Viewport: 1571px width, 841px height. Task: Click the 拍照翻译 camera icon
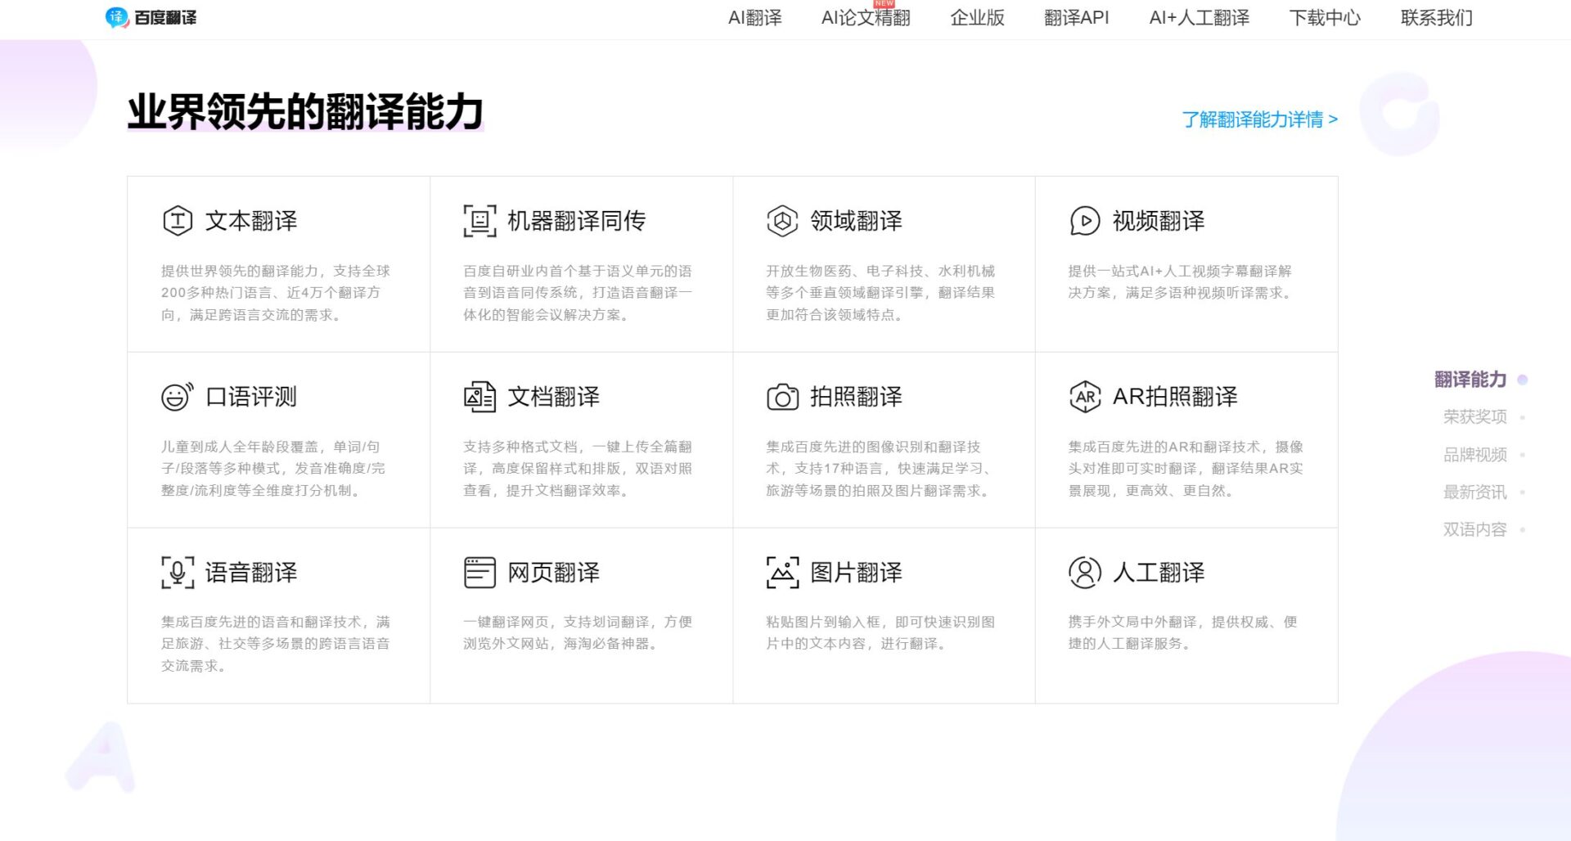(782, 397)
